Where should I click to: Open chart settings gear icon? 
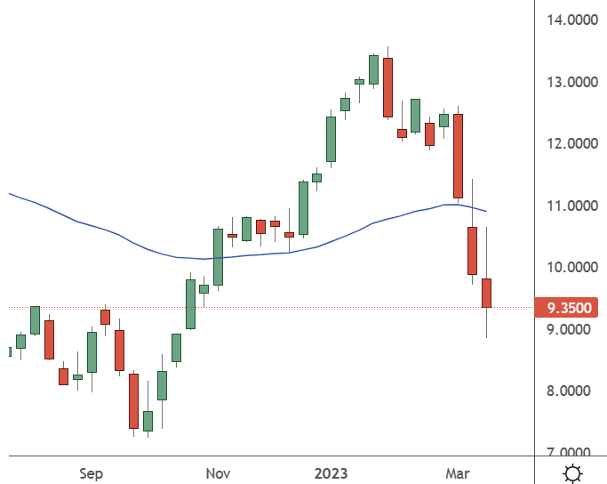[x=573, y=472]
